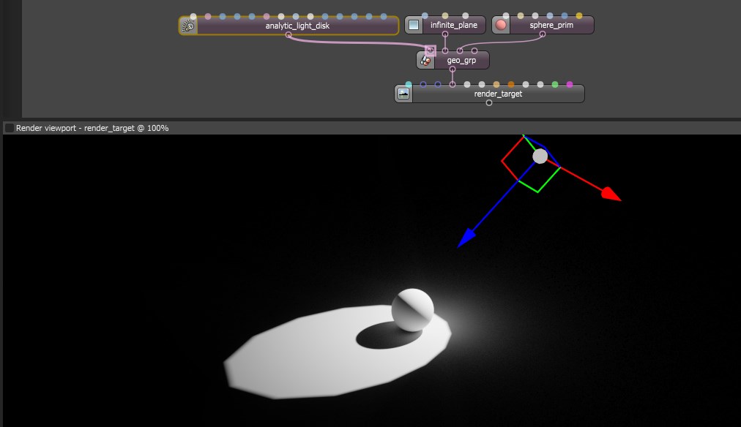
Task: Click the render_target node's picture icon
Action: point(403,94)
